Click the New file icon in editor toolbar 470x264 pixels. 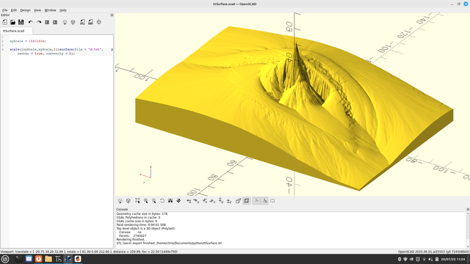5,22
